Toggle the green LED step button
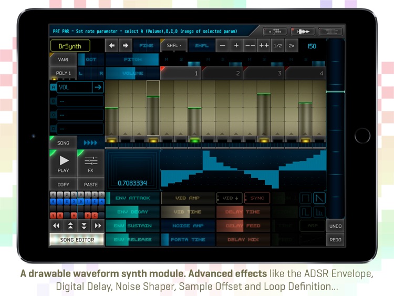 194,140
